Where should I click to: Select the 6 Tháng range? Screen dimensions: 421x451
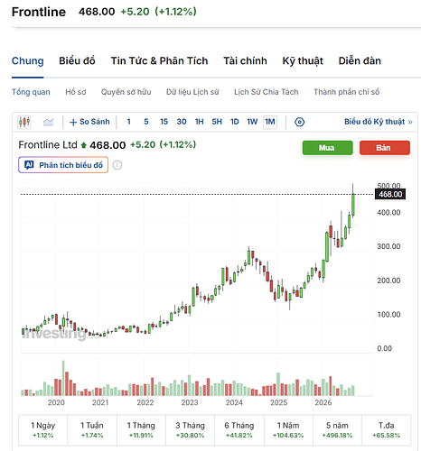[x=239, y=430]
